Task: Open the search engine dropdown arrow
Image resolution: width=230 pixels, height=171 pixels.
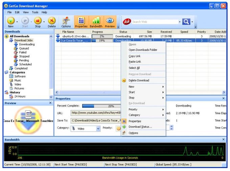Action: point(192,22)
